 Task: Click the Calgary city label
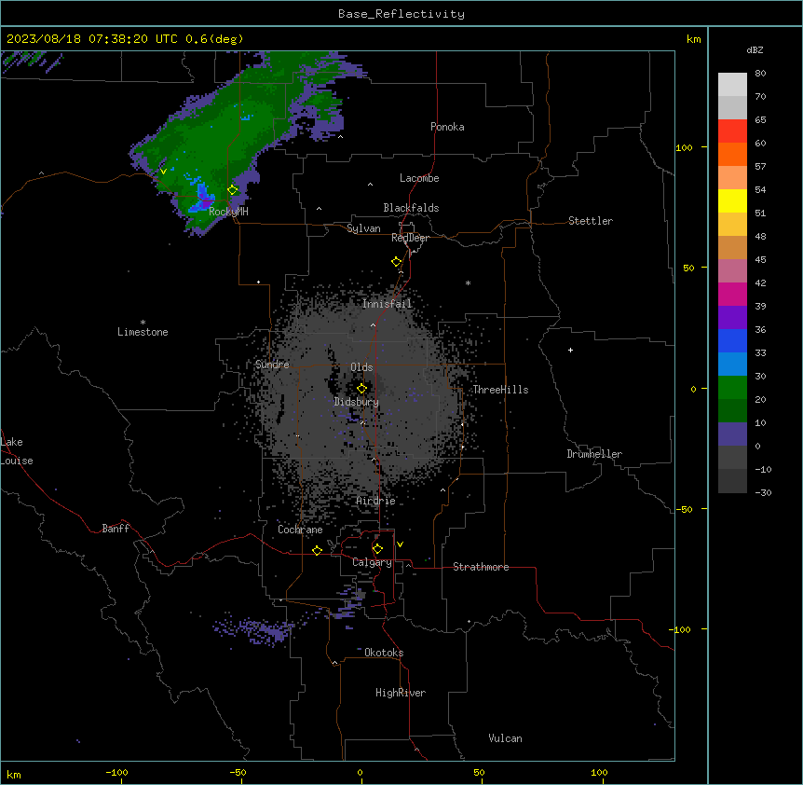coord(372,562)
